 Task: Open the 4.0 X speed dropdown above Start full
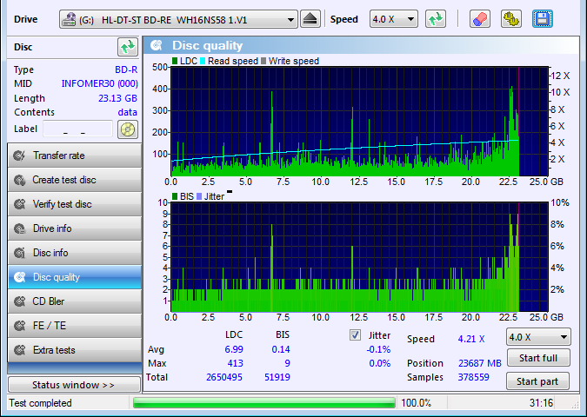tap(538, 337)
